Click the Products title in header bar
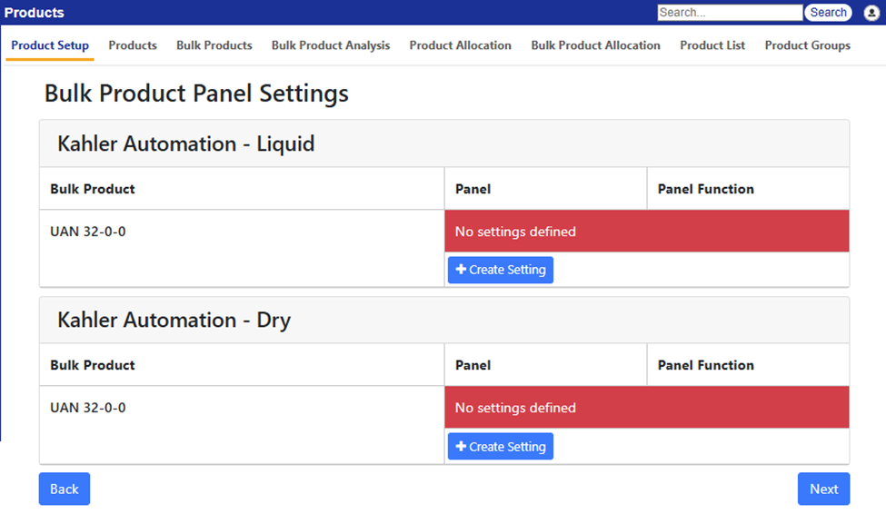Viewport: 886px width, 514px height. [x=35, y=13]
